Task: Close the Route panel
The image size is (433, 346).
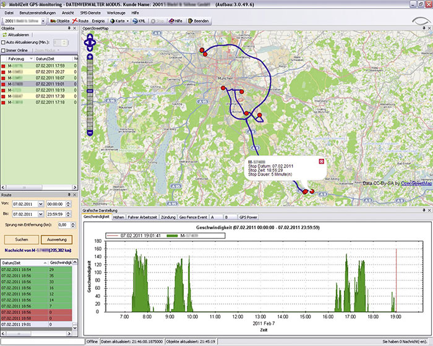Action: pos(75,195)
